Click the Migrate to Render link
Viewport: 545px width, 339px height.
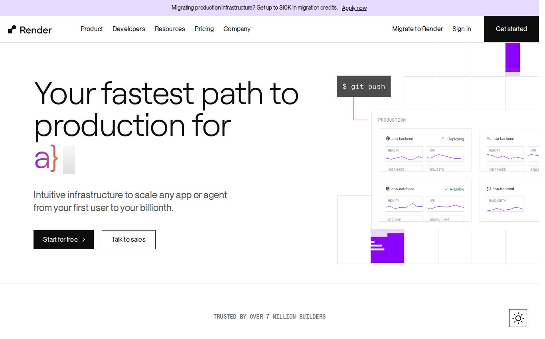pos(417,29)
